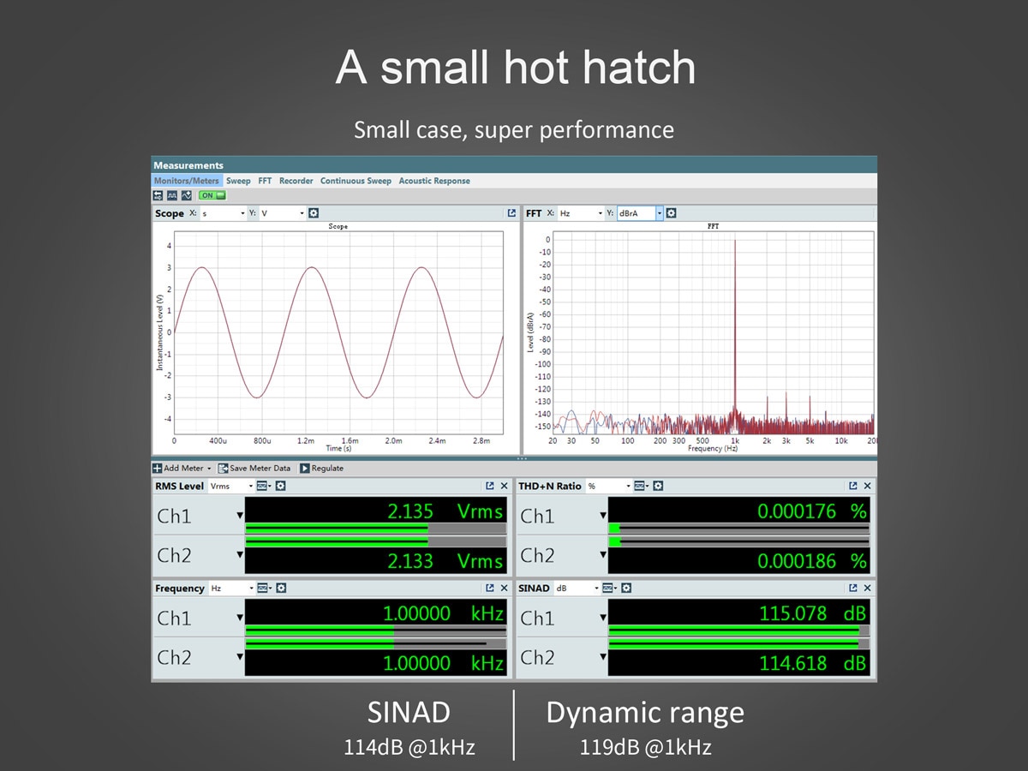The width and height of the screenshot is (1028, 771).
Task: Pop out the SINAD meter panel
Action: (x=853, y=589)
